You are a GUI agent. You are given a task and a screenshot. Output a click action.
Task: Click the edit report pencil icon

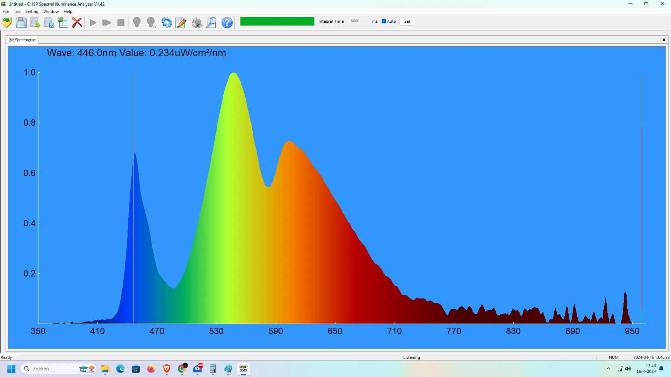coord(181,23)
